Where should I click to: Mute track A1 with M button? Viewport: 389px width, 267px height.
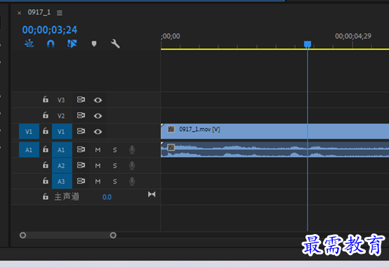(98, 150)
